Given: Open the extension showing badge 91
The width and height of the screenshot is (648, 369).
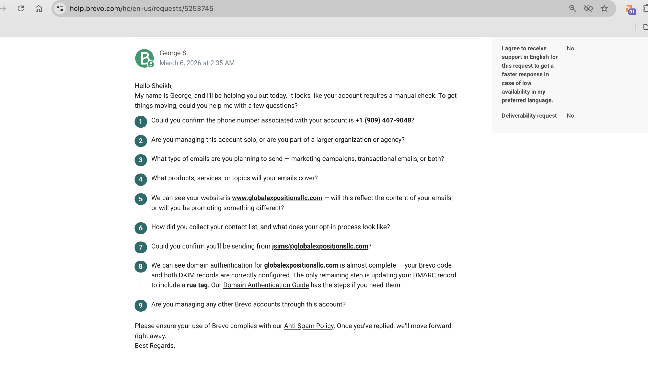Looking at the screenshot, I should coord(630,10).
